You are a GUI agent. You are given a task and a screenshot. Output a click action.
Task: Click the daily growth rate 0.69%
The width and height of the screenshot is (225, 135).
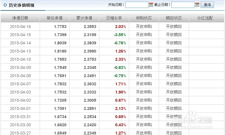tap(120, 117)
